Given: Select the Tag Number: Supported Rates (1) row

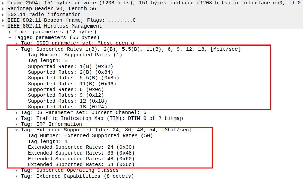Looking at the screenshot, I should (x=75, y=55).
